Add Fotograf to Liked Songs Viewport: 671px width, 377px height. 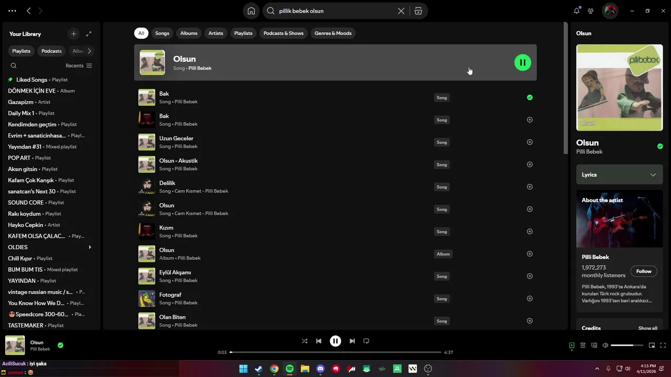click(529, 298)
